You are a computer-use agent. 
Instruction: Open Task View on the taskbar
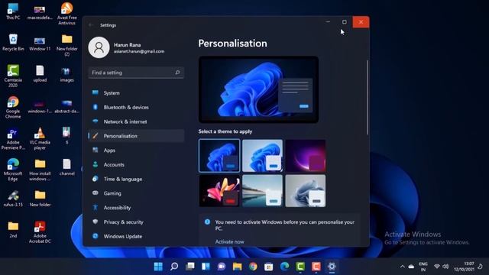coord(190,267)
